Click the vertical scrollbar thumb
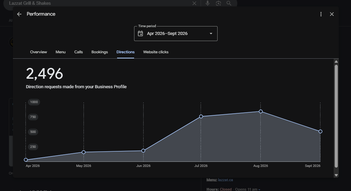This screenshot has width=351, height=191. pos(336,116)
